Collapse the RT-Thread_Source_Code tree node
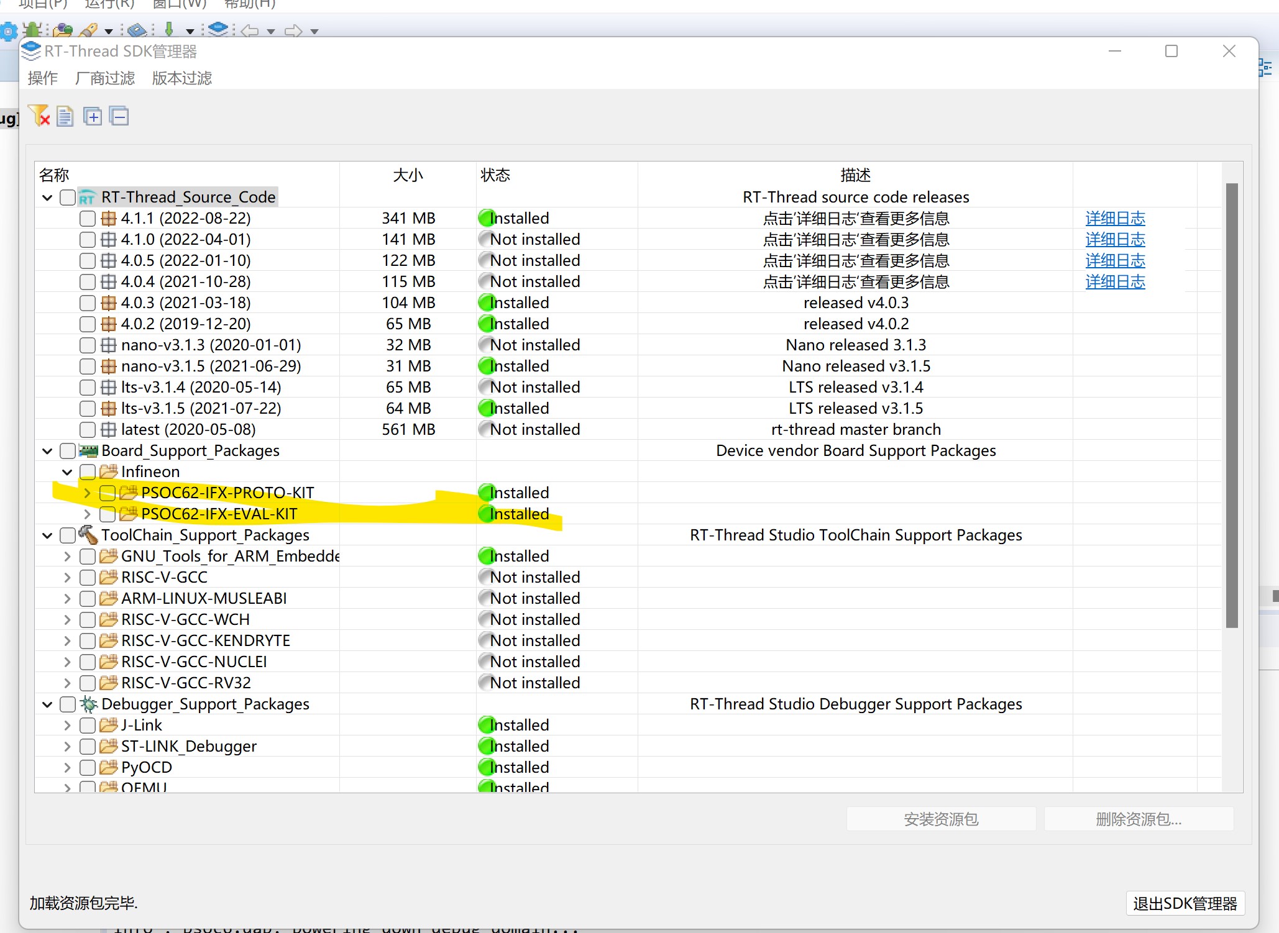 click(x=47, y=198)
